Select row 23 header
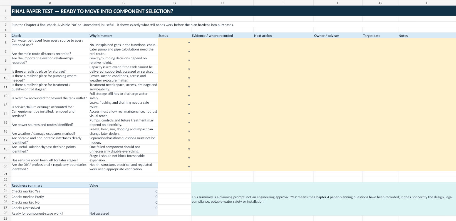Image resolution: width=456 pixels, height=221 pixels. [x=6, y=185]
